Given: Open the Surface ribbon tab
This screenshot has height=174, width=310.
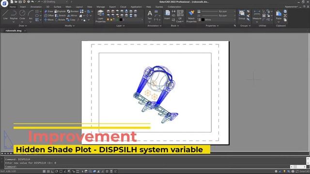Looking at the screenshot, I should click(x=57, y=7).
